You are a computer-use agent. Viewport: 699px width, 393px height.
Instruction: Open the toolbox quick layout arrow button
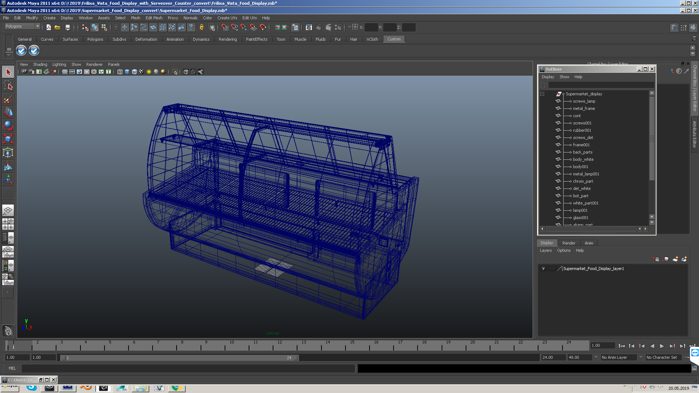pyautogui.click(x=7, y=292)
